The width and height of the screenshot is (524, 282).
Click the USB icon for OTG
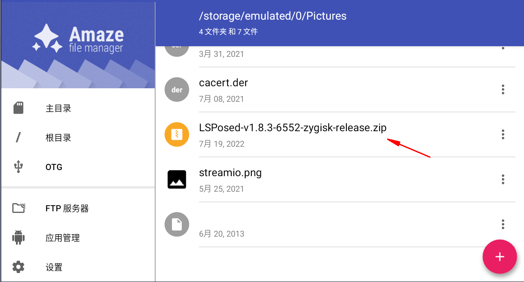18,167
